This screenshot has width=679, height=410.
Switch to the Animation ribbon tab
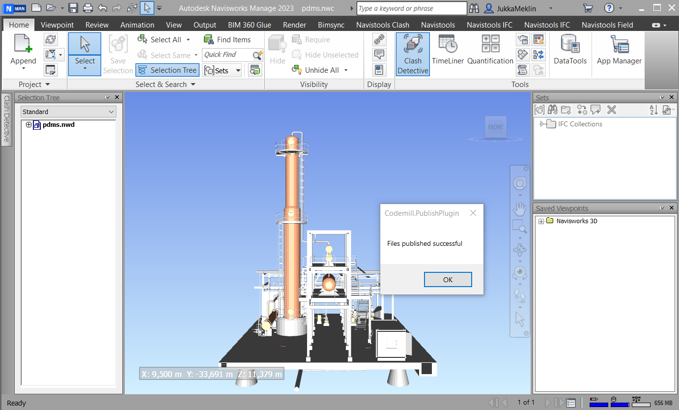[138, 25]
